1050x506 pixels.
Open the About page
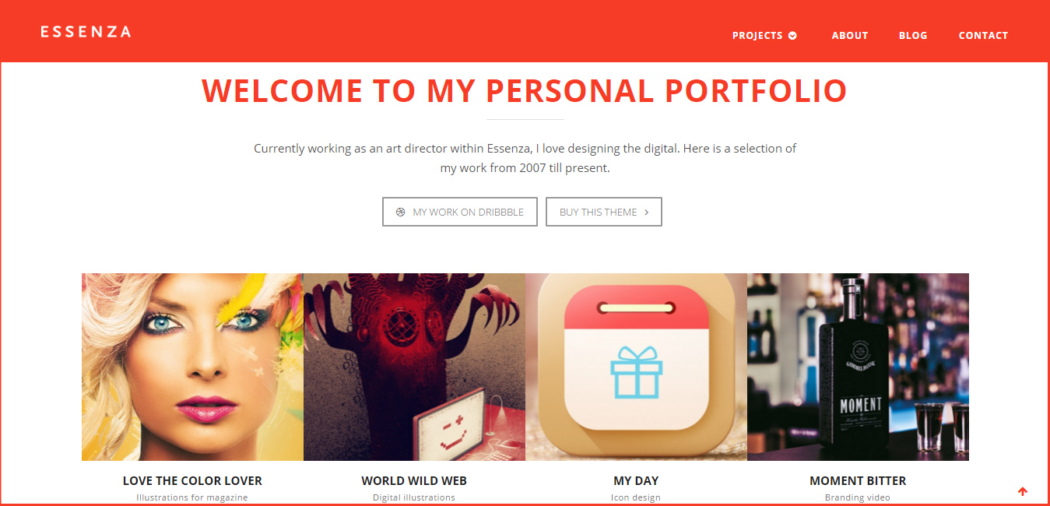click(849, 35)
